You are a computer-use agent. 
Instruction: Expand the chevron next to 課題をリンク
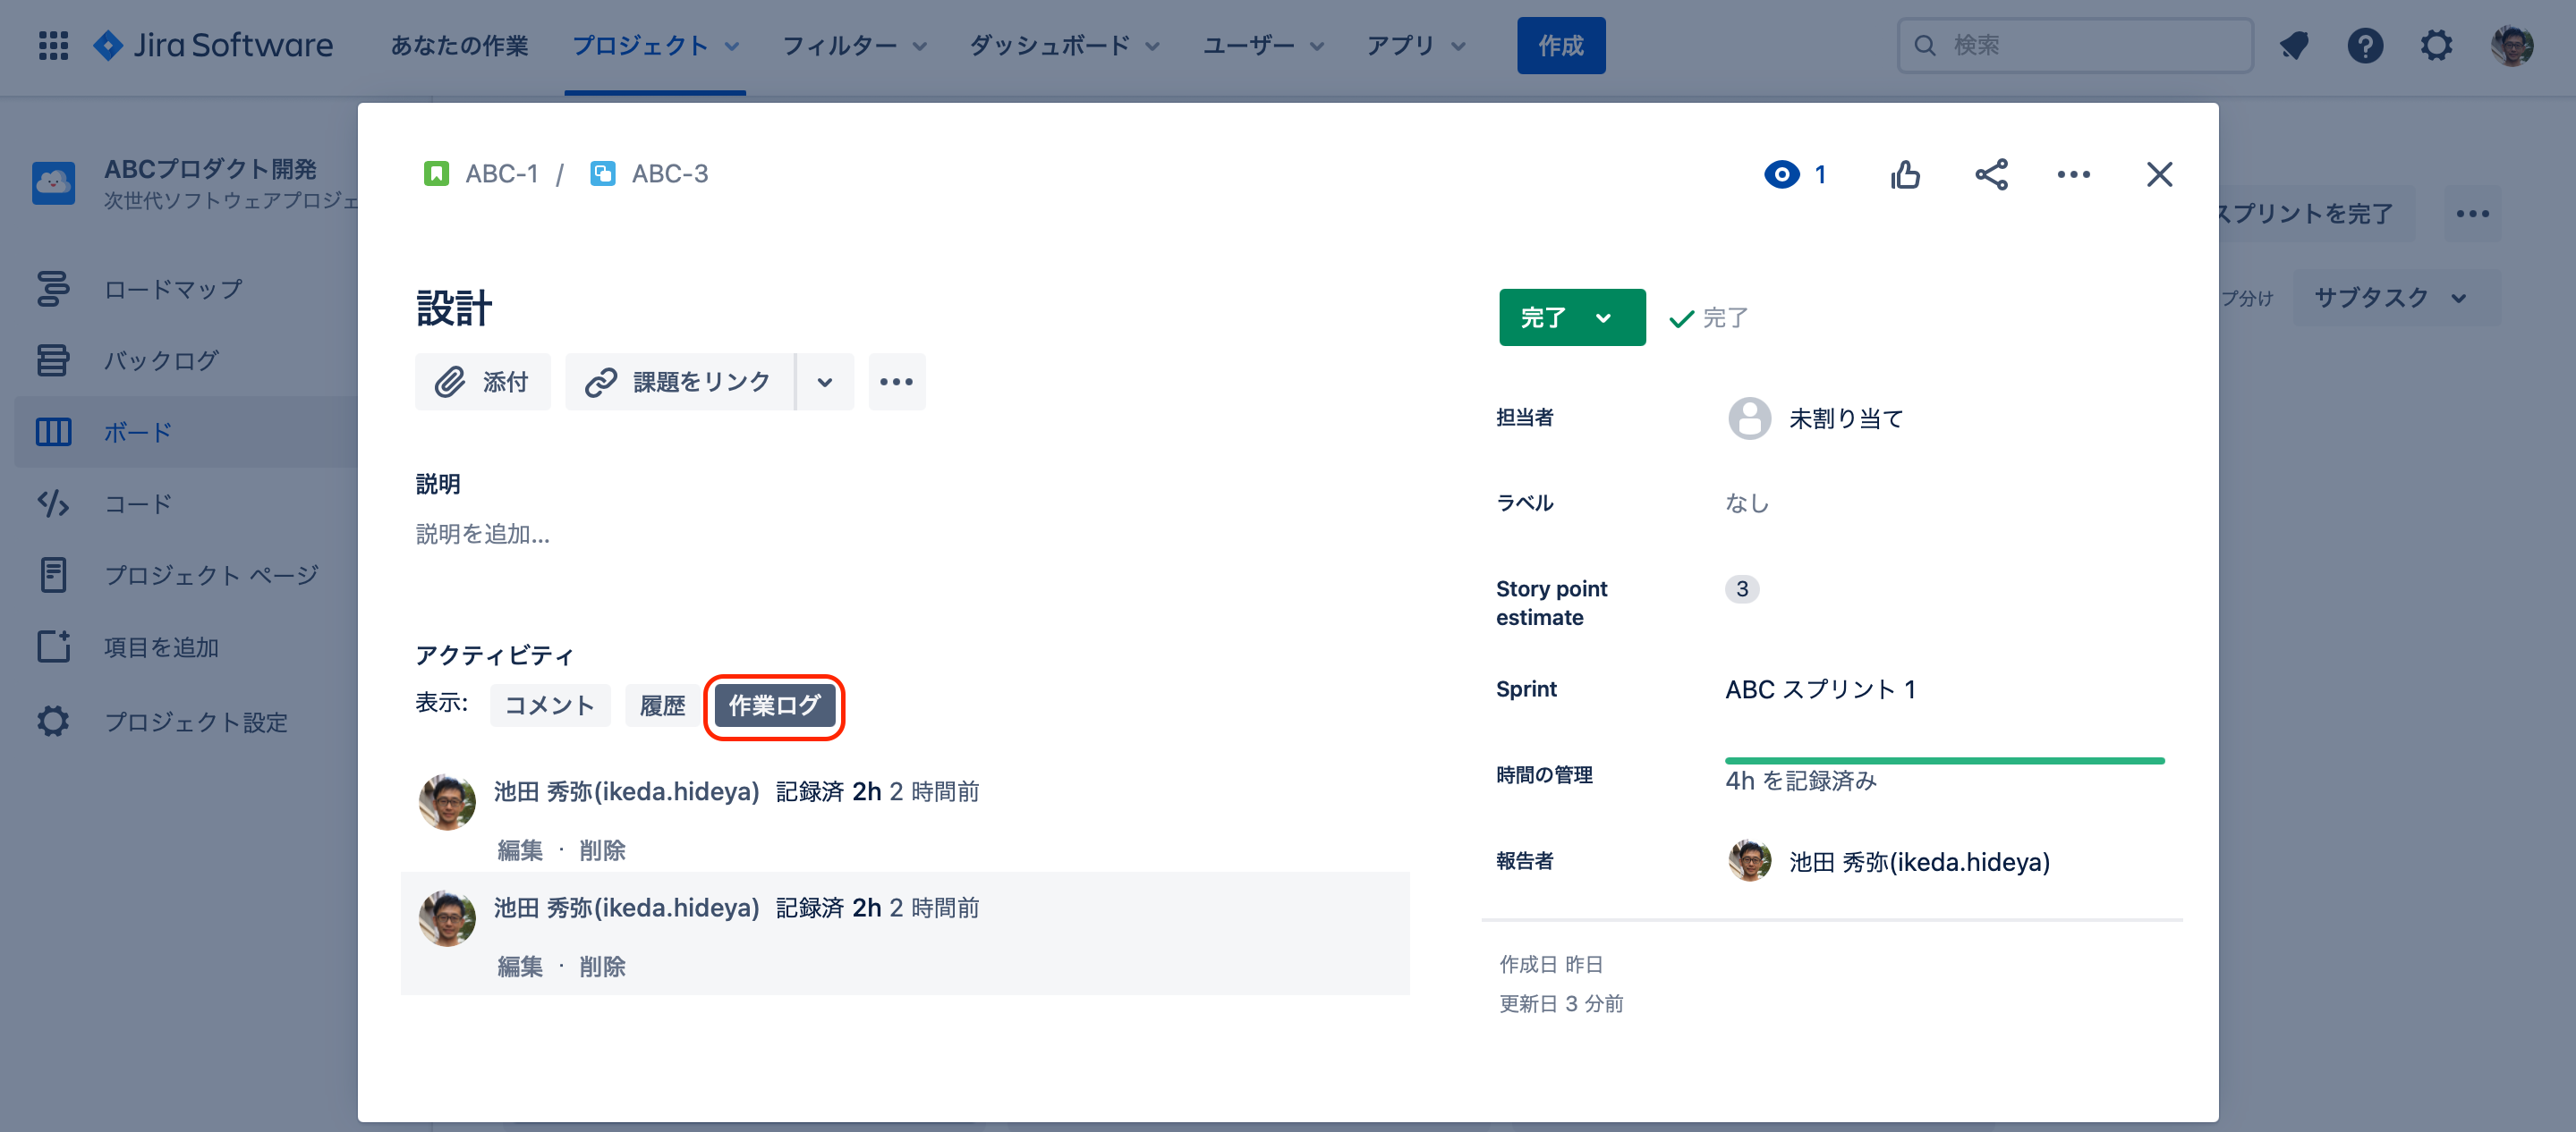click(x=824, y=382)
